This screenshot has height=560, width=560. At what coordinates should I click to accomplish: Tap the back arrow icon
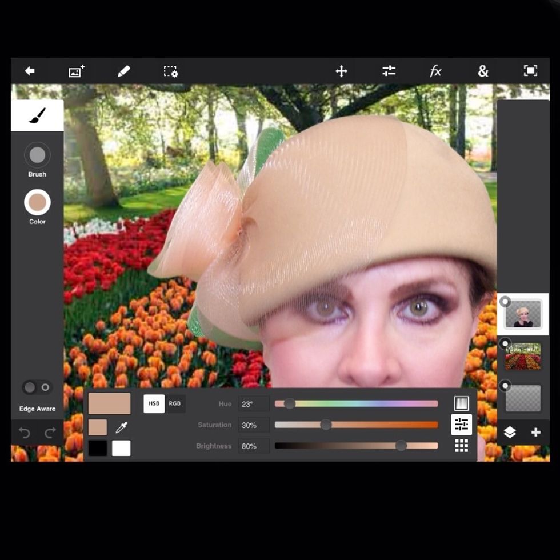click(30, 71)
